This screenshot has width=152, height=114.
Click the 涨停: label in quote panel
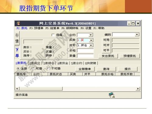(27, 55)
